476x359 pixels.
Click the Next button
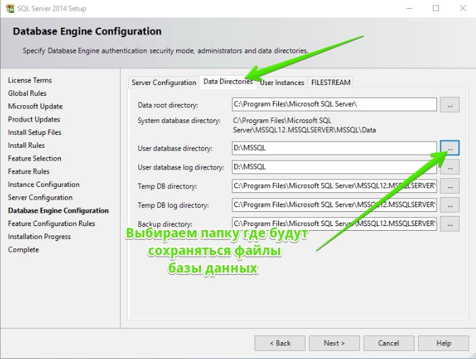tap(334, 343)
